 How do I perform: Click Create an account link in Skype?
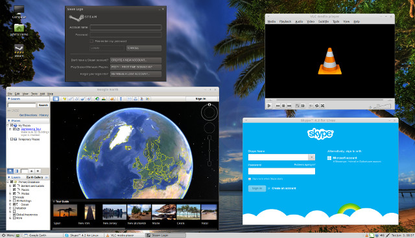(284, 188)
